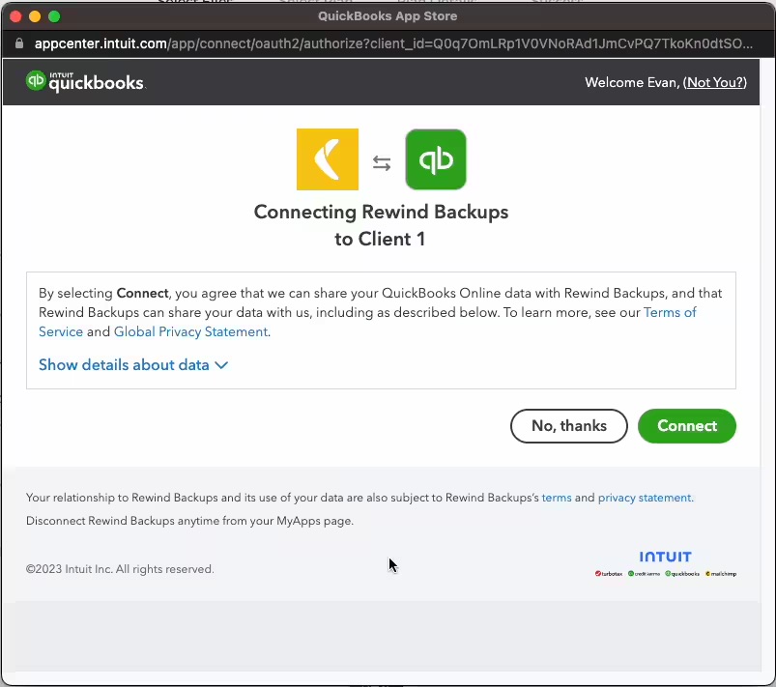Viewport: 776px width, 687px height.
Task: Click the credit karma brand logo in footer
Action: 644,574
